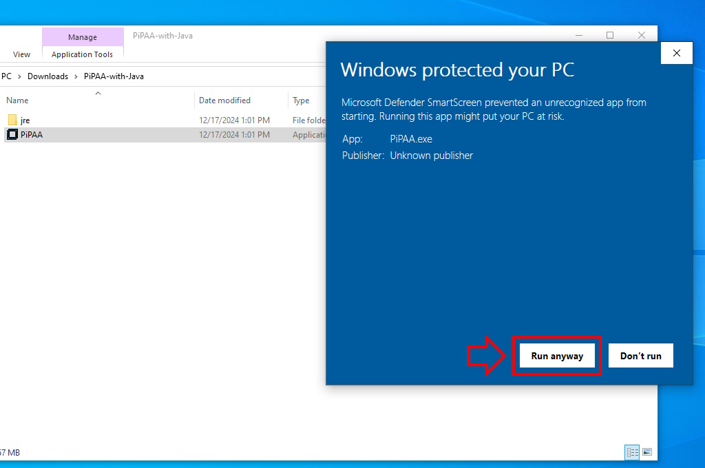Open the Manage ribbon tab

[83, 37]
